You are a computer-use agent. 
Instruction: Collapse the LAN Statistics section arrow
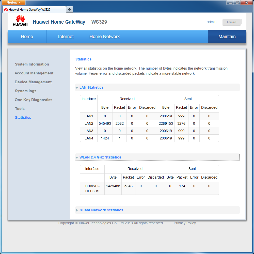click(x=77, y=88)
